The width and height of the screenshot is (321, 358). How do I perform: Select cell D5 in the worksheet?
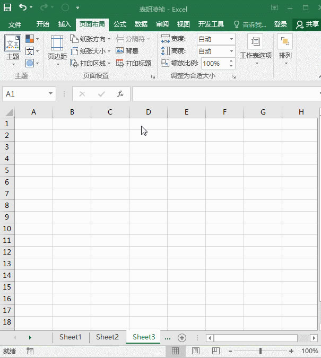148,170
